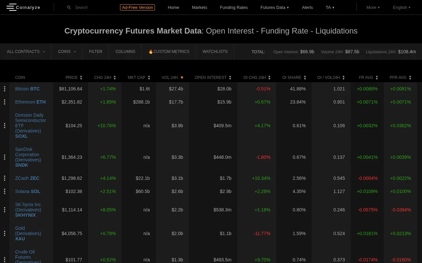
Task: Open the Futures Data dropdown menu
Action: (x=275, y=7)
